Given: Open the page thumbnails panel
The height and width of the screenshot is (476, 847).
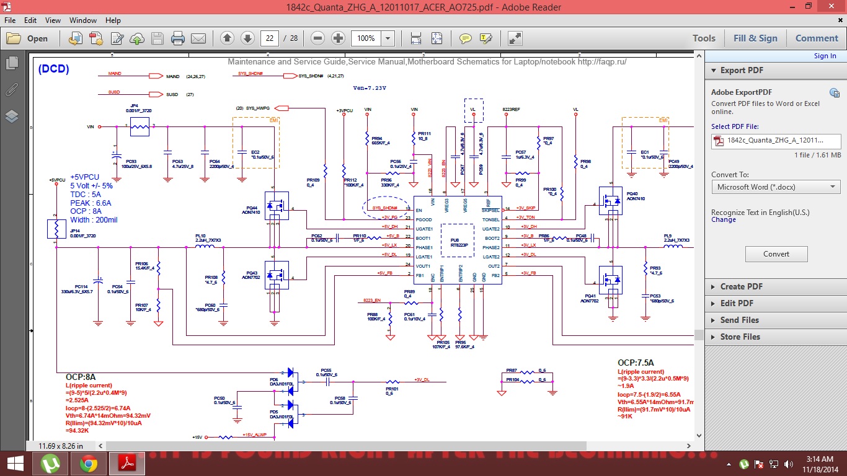Looking at the screenshot, I should point(11,63).
